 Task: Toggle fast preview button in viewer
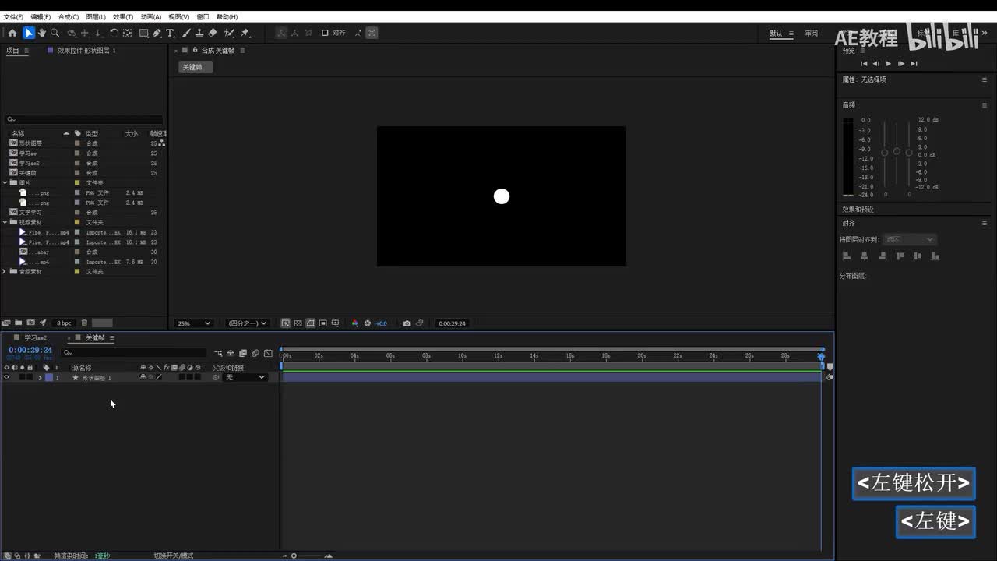click(285, 323)
